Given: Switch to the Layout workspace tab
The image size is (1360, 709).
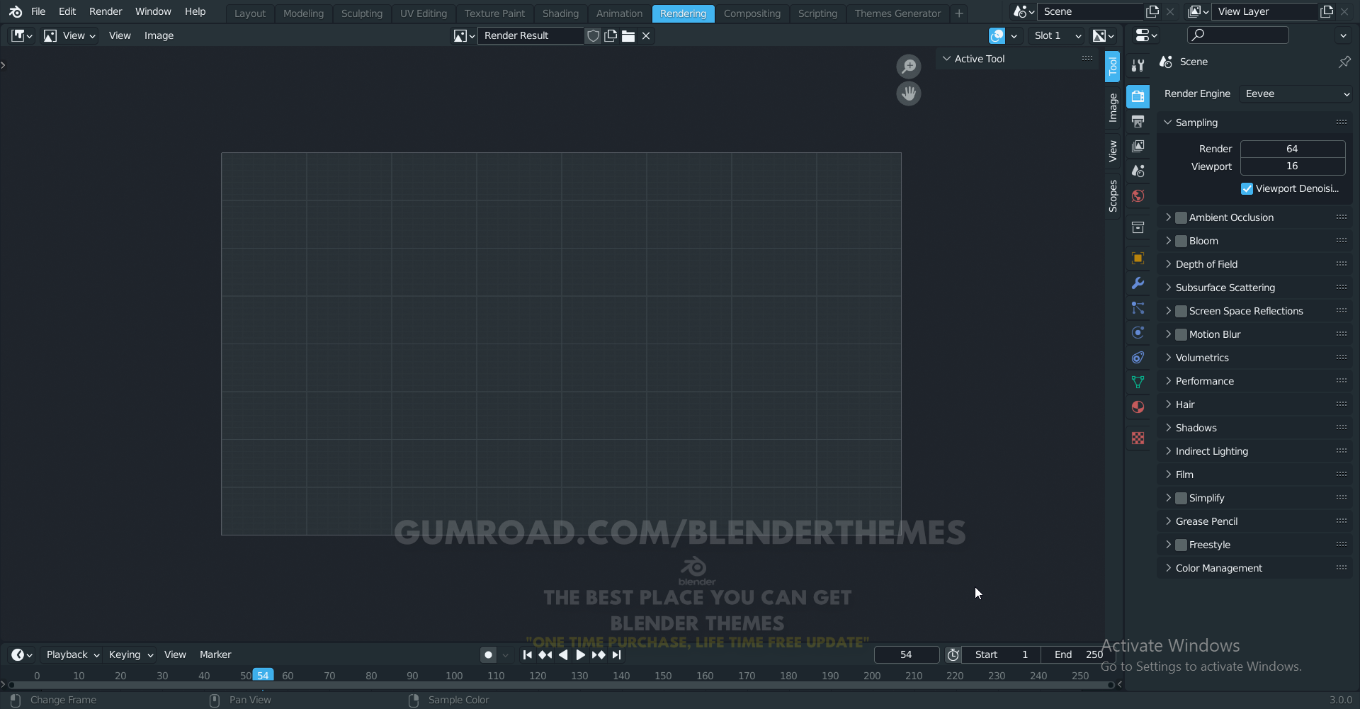Looking at the screenshot, I should (x=250, y=13).
